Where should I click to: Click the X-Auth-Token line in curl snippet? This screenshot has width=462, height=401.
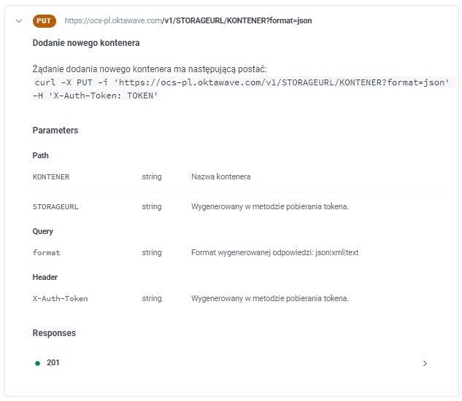96,96
